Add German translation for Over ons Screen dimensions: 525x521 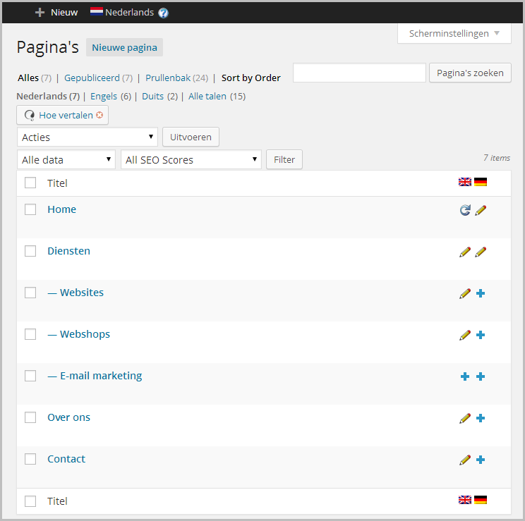tap(481, 418)
